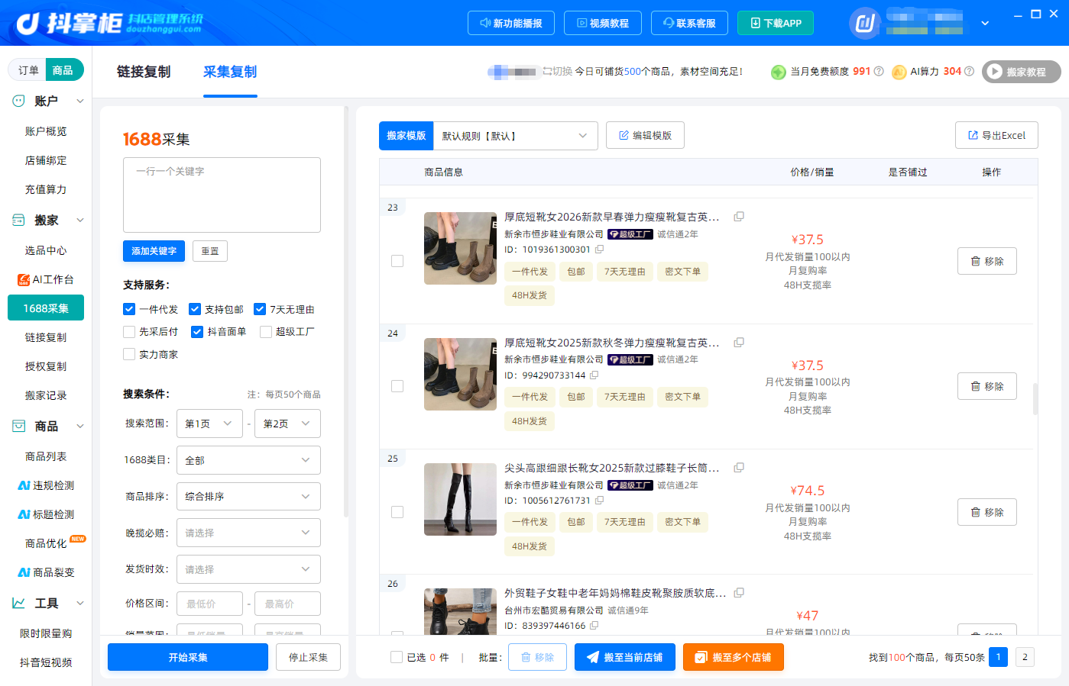Open the 第1页 start page dropdown
Image resolution: width=1069 pixels, height=686 pixels.
pos(209,424)
